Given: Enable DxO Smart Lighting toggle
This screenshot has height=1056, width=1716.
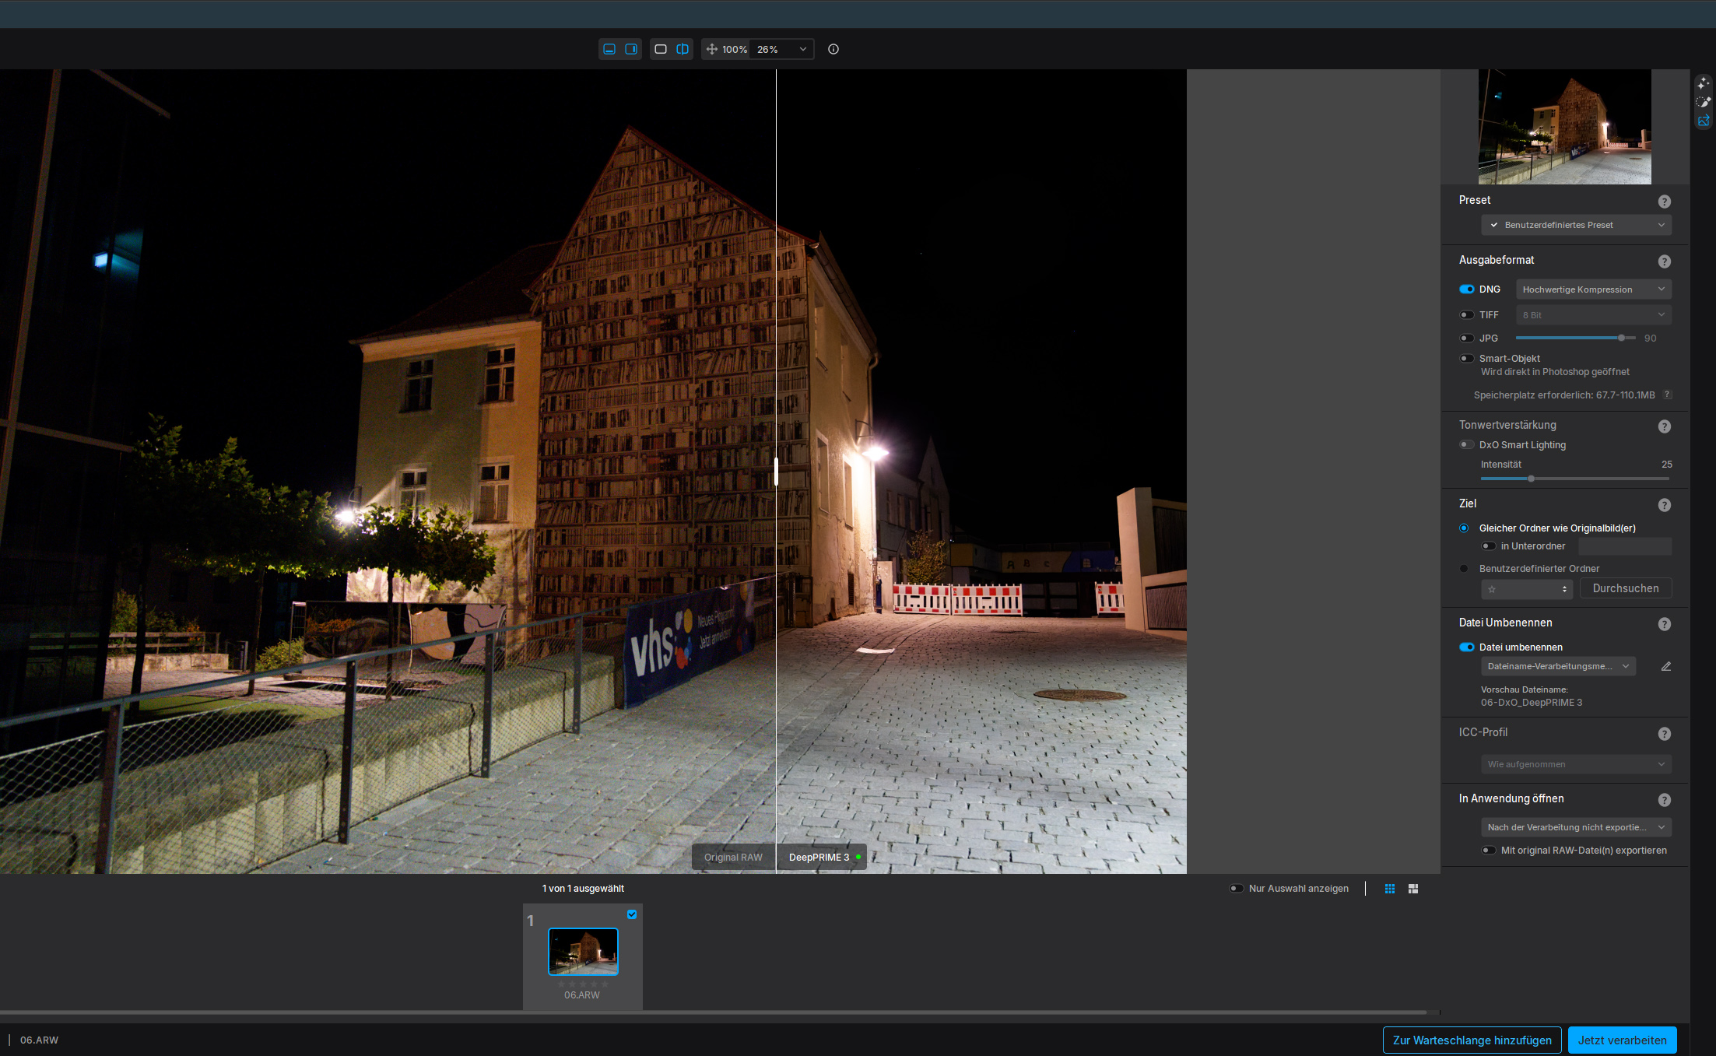Looking at the screenshot, I should pyautogui.click(x=1467, y=445).
